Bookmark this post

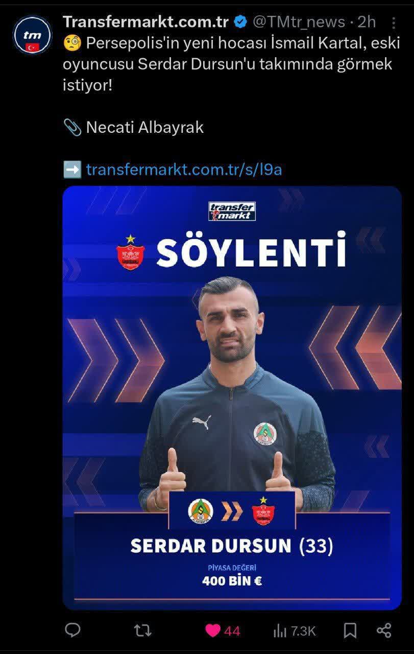(350, 631)
